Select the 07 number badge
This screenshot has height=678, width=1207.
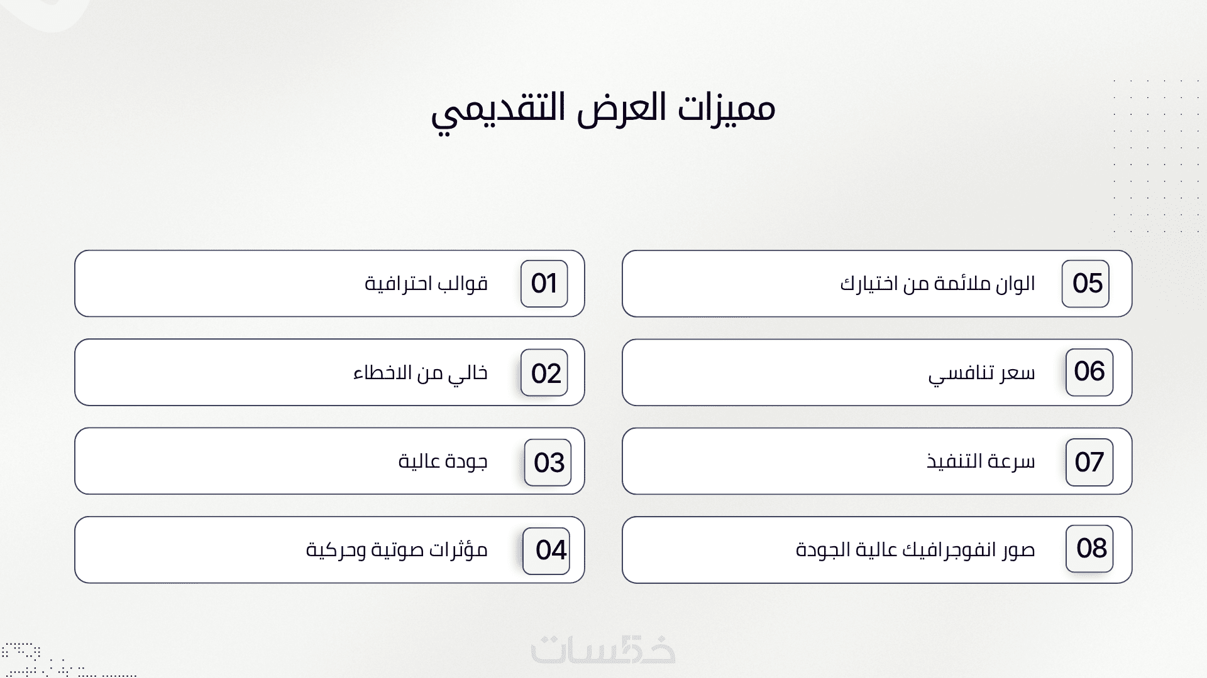tap(1089, 462)
